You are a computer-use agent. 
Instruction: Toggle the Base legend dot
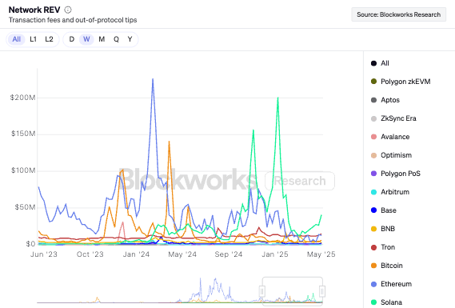[x=373, y=210]
